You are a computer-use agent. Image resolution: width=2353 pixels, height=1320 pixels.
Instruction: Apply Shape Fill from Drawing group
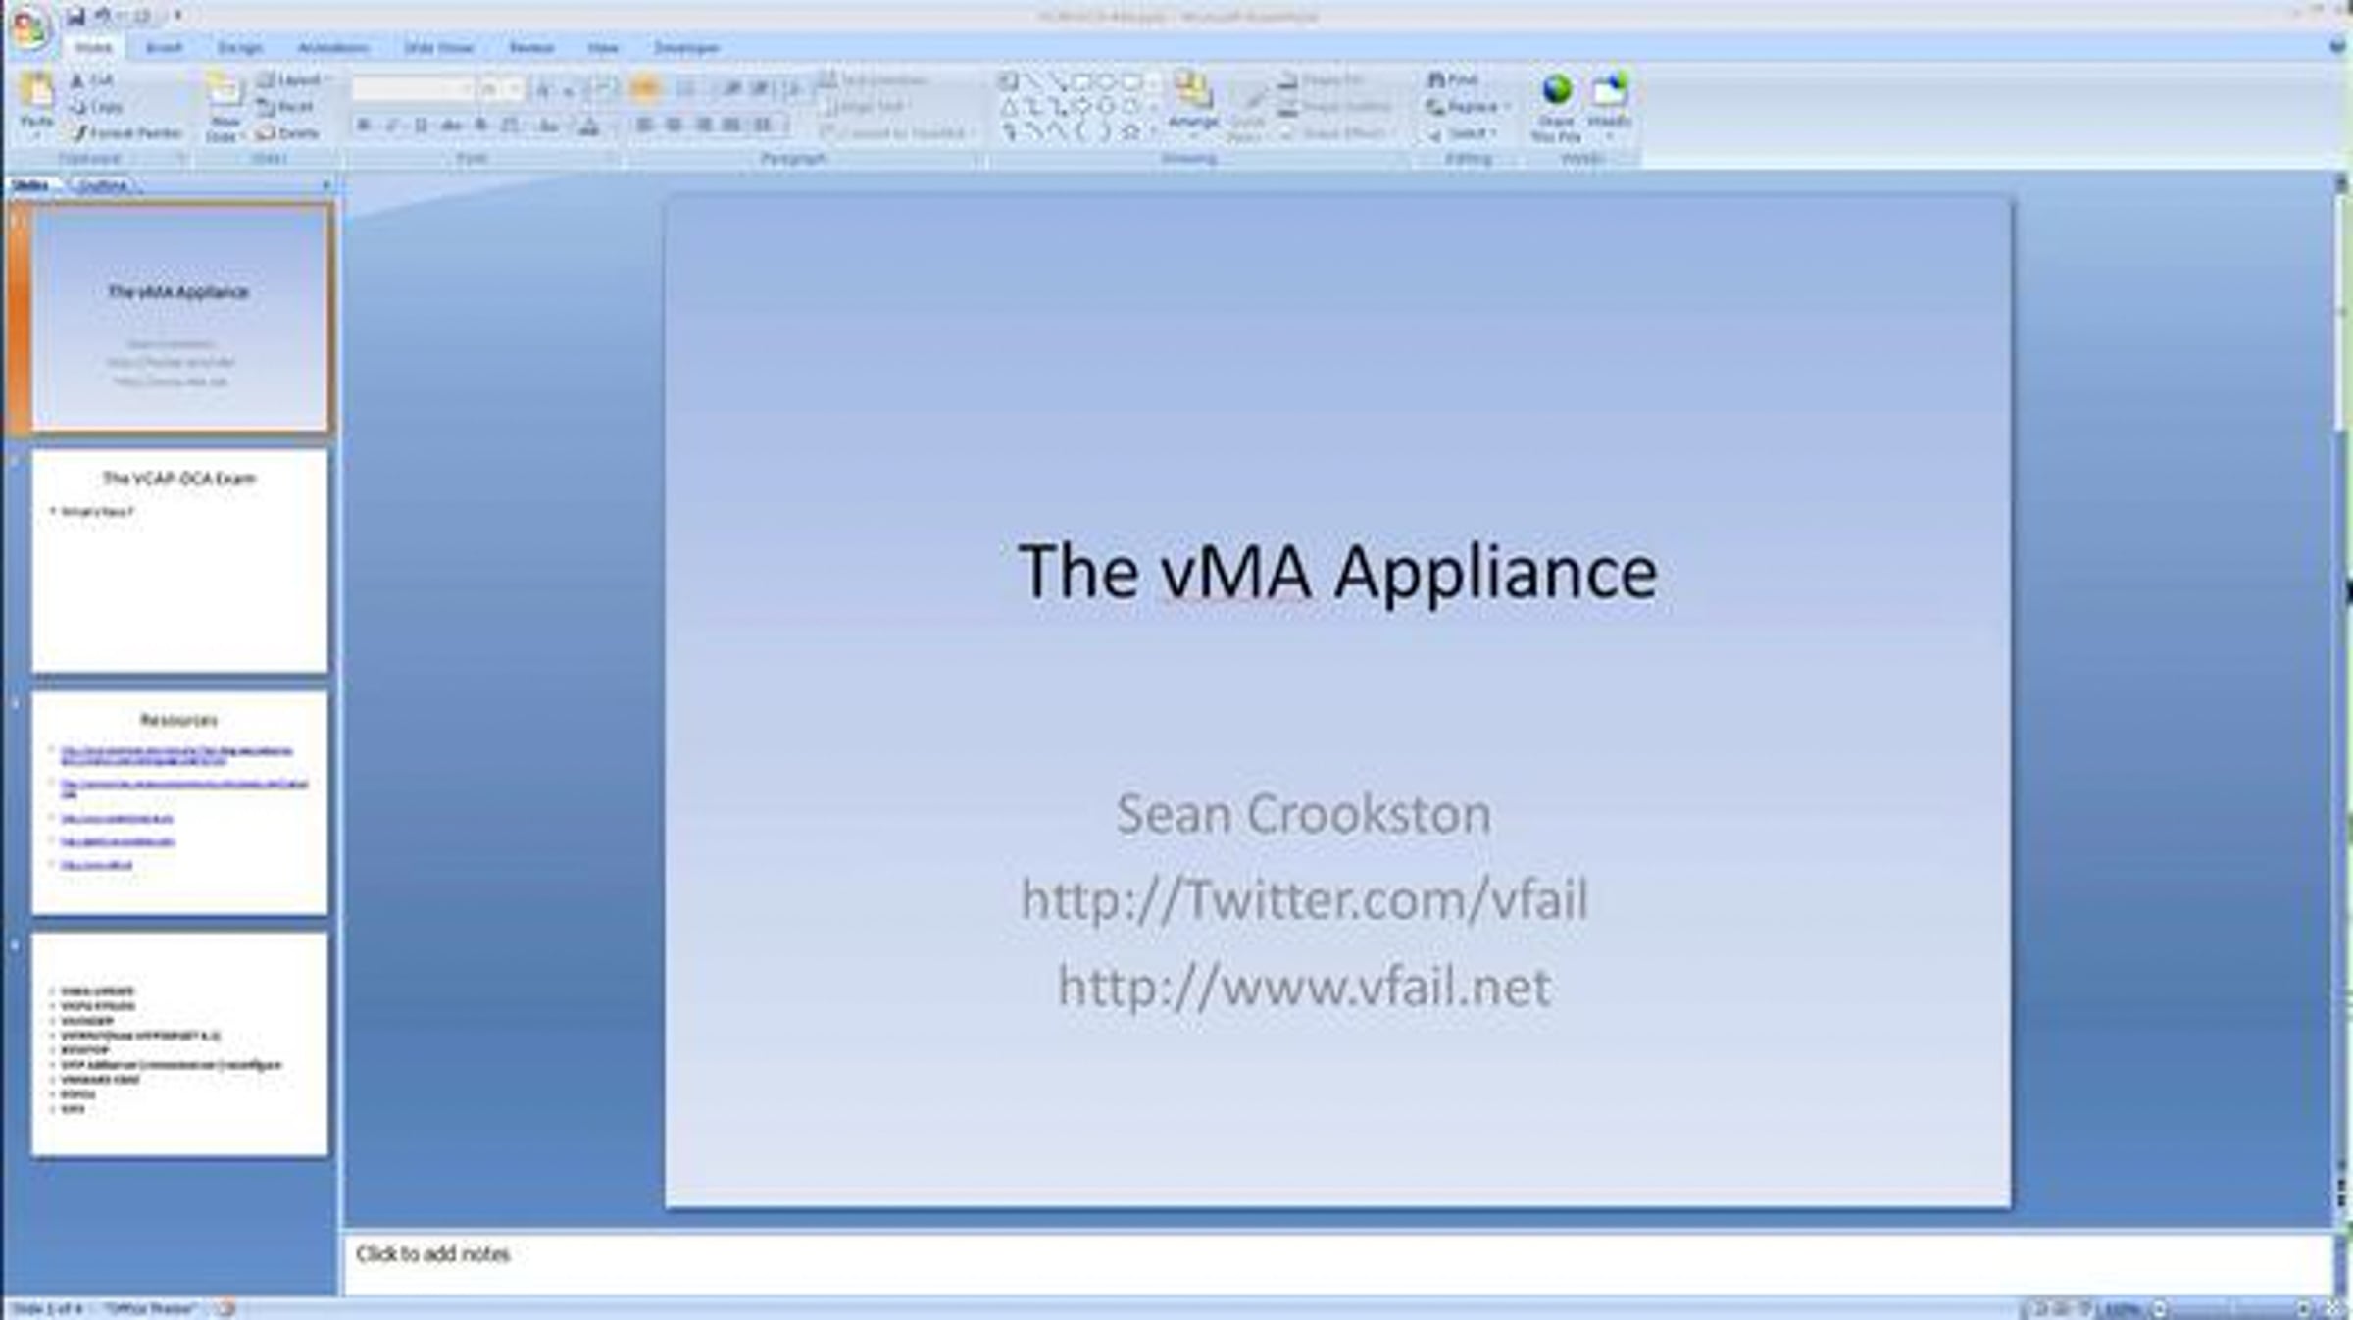[1324, 80]
